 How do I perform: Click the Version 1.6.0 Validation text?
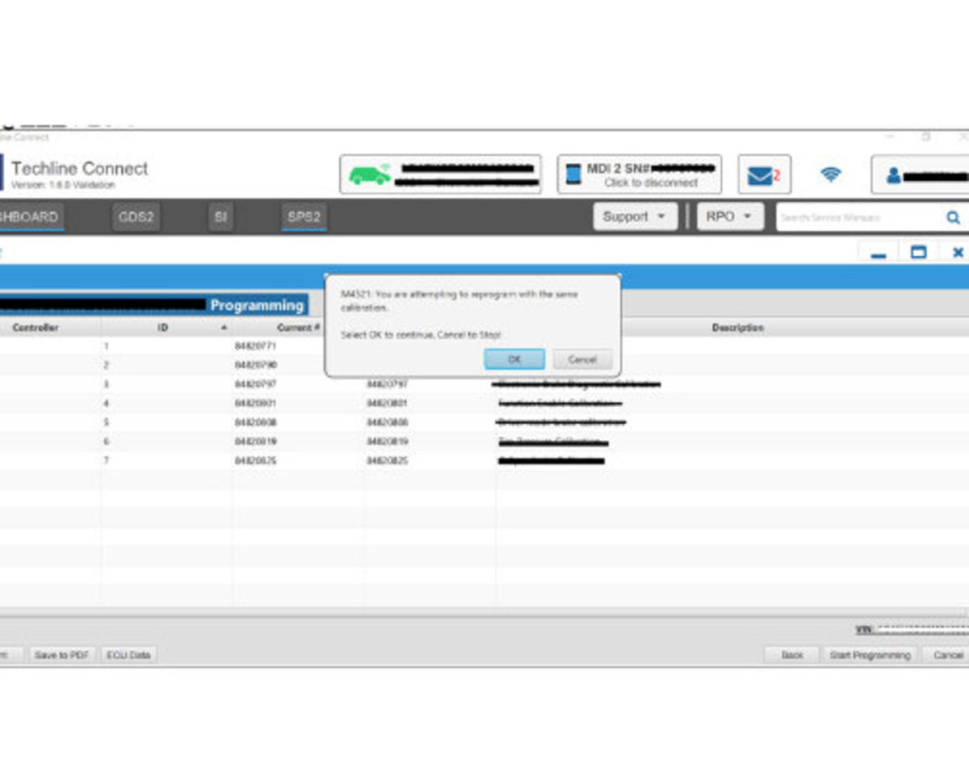click(x=63, y=185)
